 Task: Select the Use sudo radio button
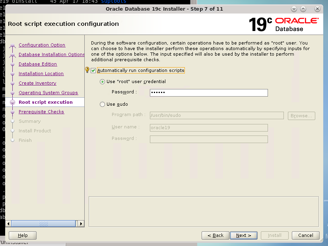coord(102,104)
